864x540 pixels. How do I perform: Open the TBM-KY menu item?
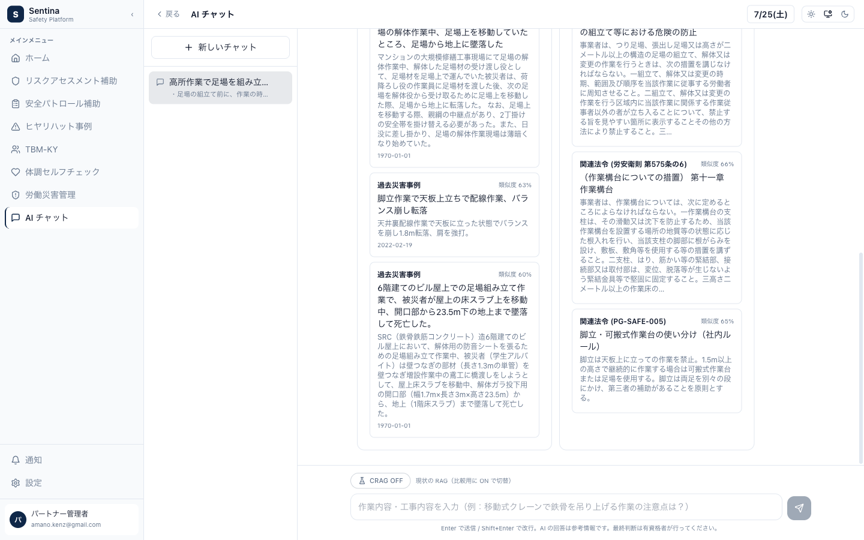point(71,149)
